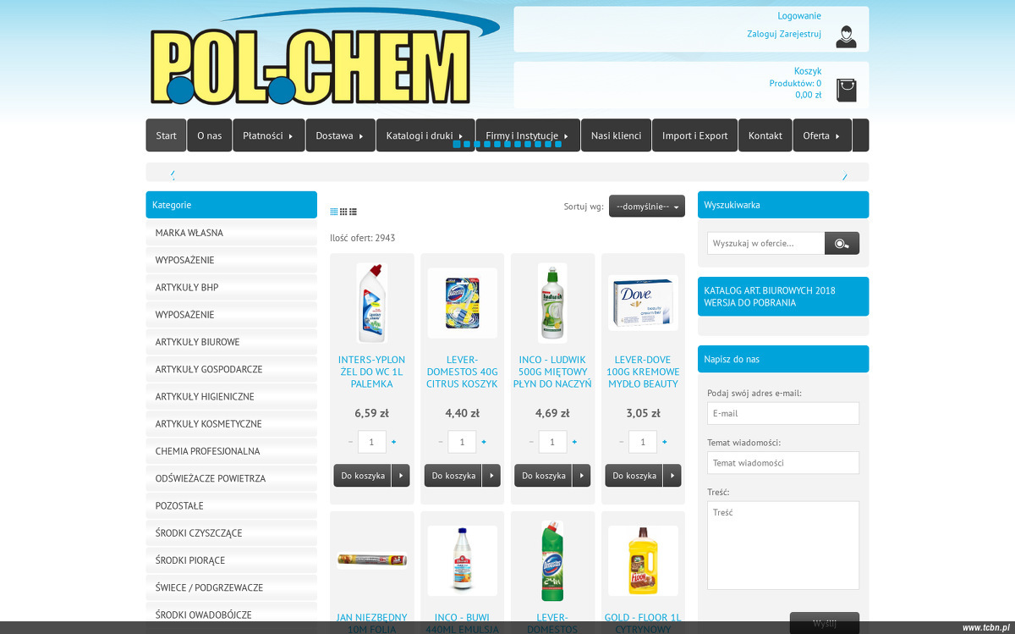Screen dimensions: 1015x634
Task: Open the Kontakt page
Action: (765, 135)
